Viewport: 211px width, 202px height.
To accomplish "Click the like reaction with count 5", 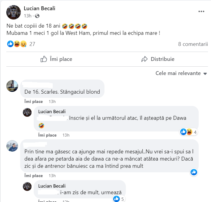I will tap(117, 199).
